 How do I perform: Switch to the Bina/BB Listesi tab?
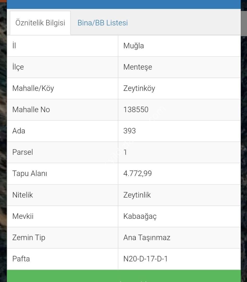[103, 23]
